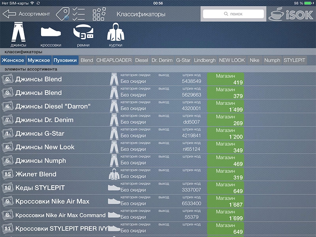Click jeans icon in Джинсы Diesel "Darron" row
Image resolution: width=316 pixels, height=237 pixels.
[114, 106]
